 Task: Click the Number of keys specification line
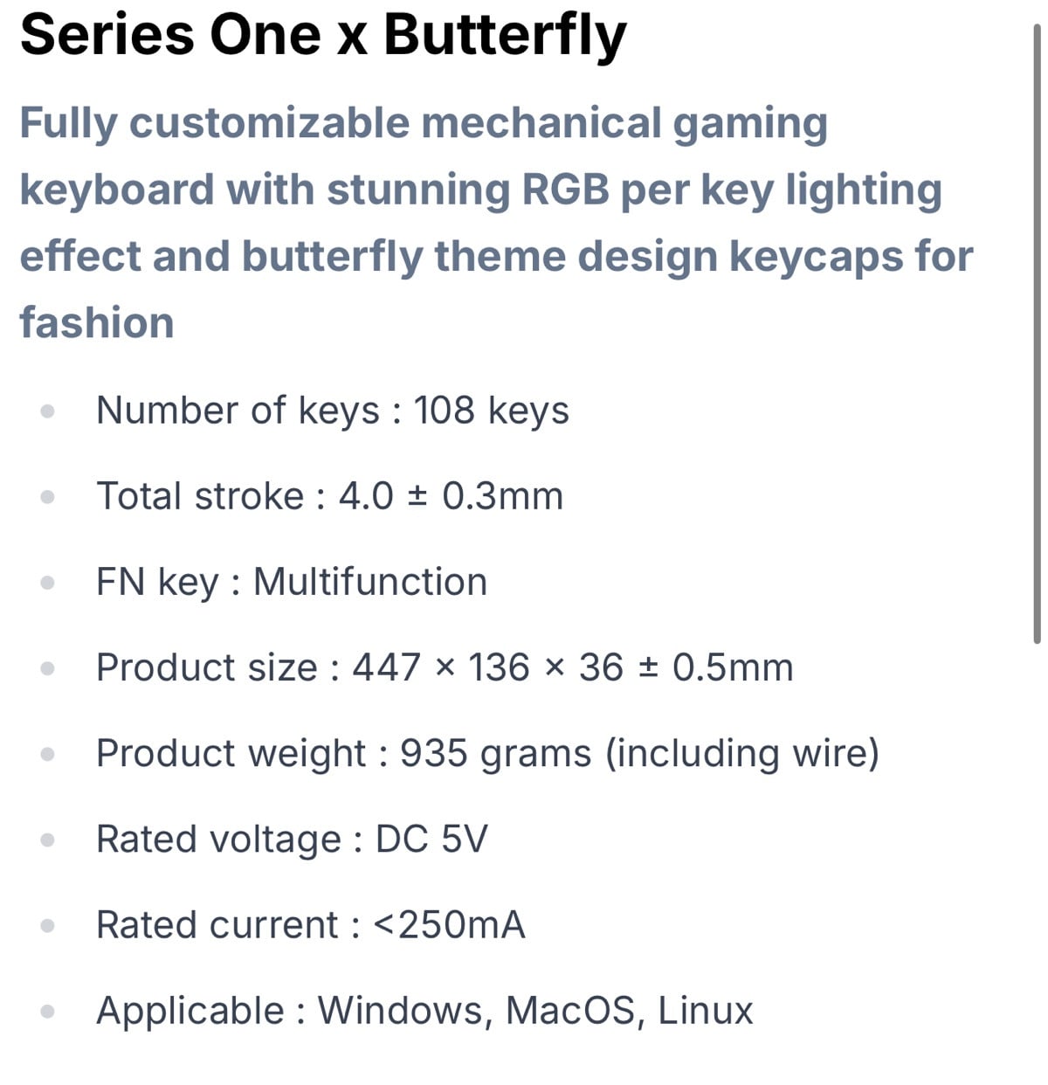tap(332, 411)
